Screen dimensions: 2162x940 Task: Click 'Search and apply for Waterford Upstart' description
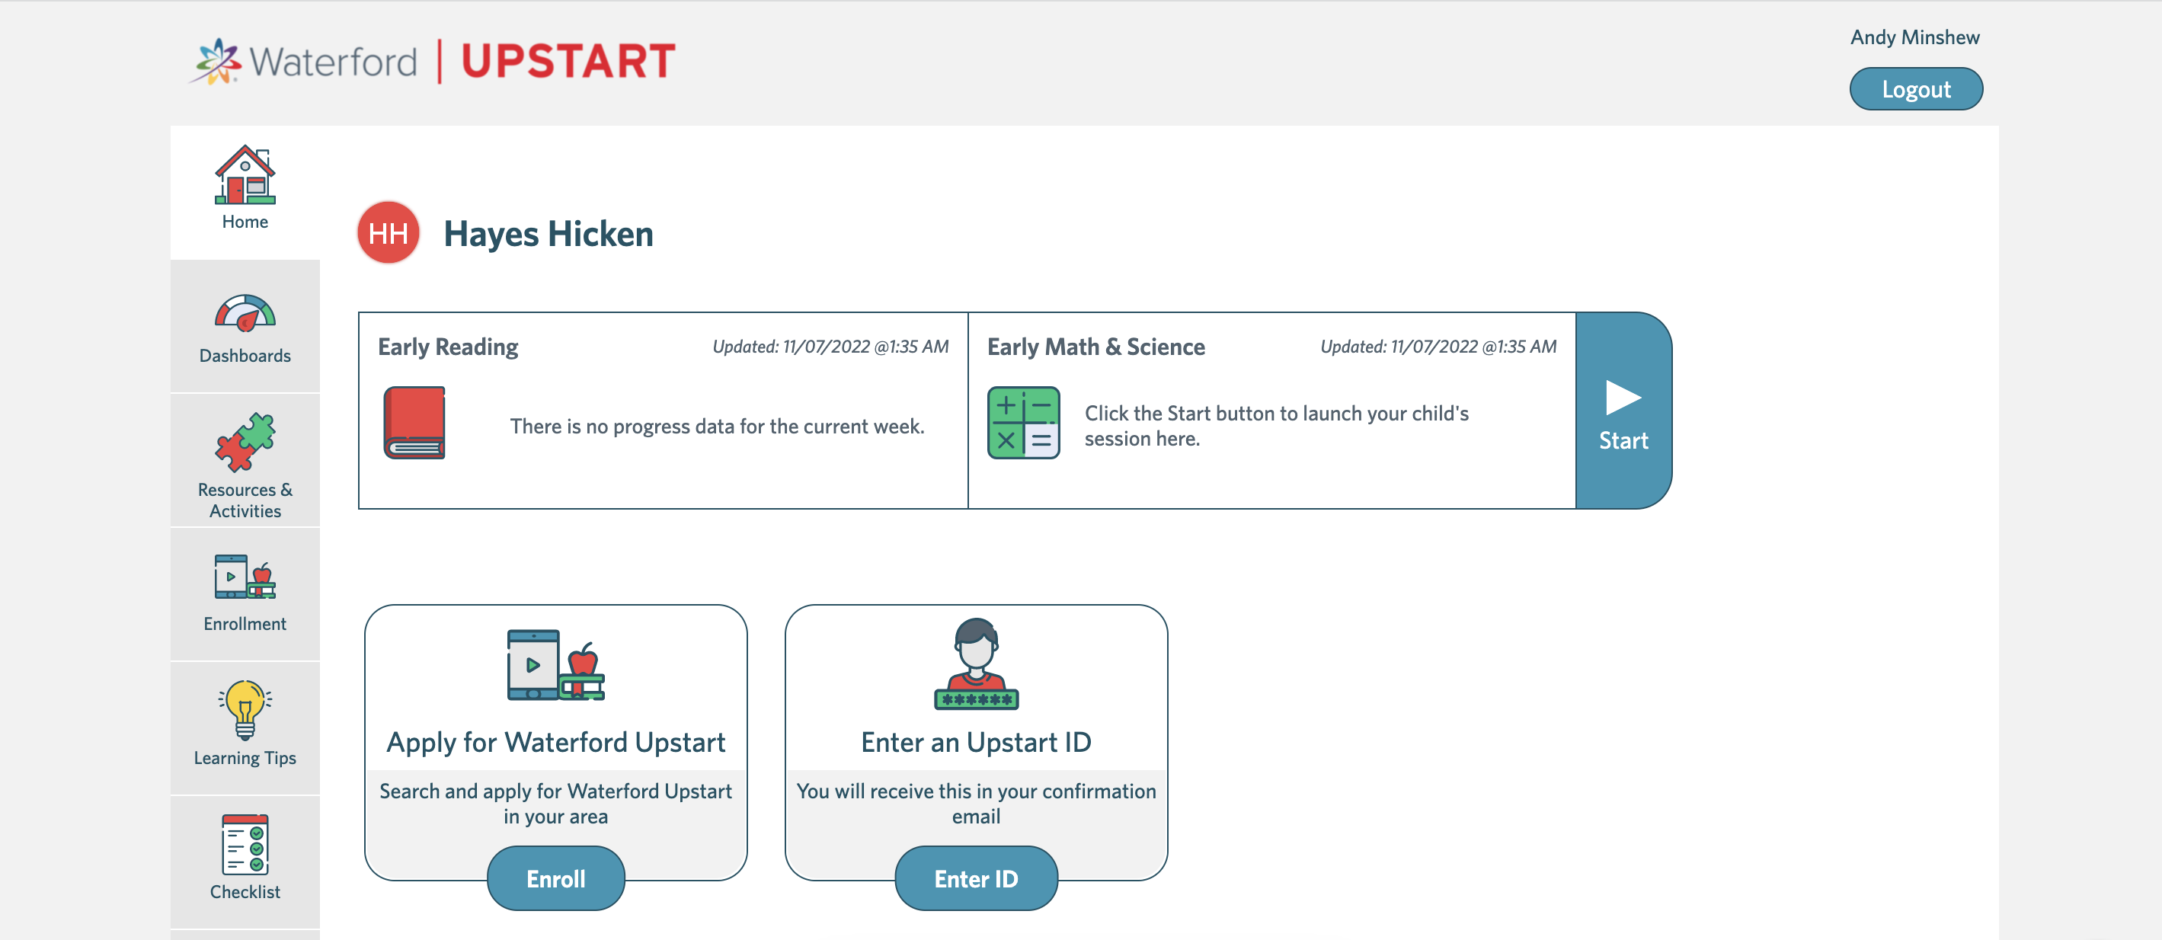pyautogui.click(x=555, y=803)
